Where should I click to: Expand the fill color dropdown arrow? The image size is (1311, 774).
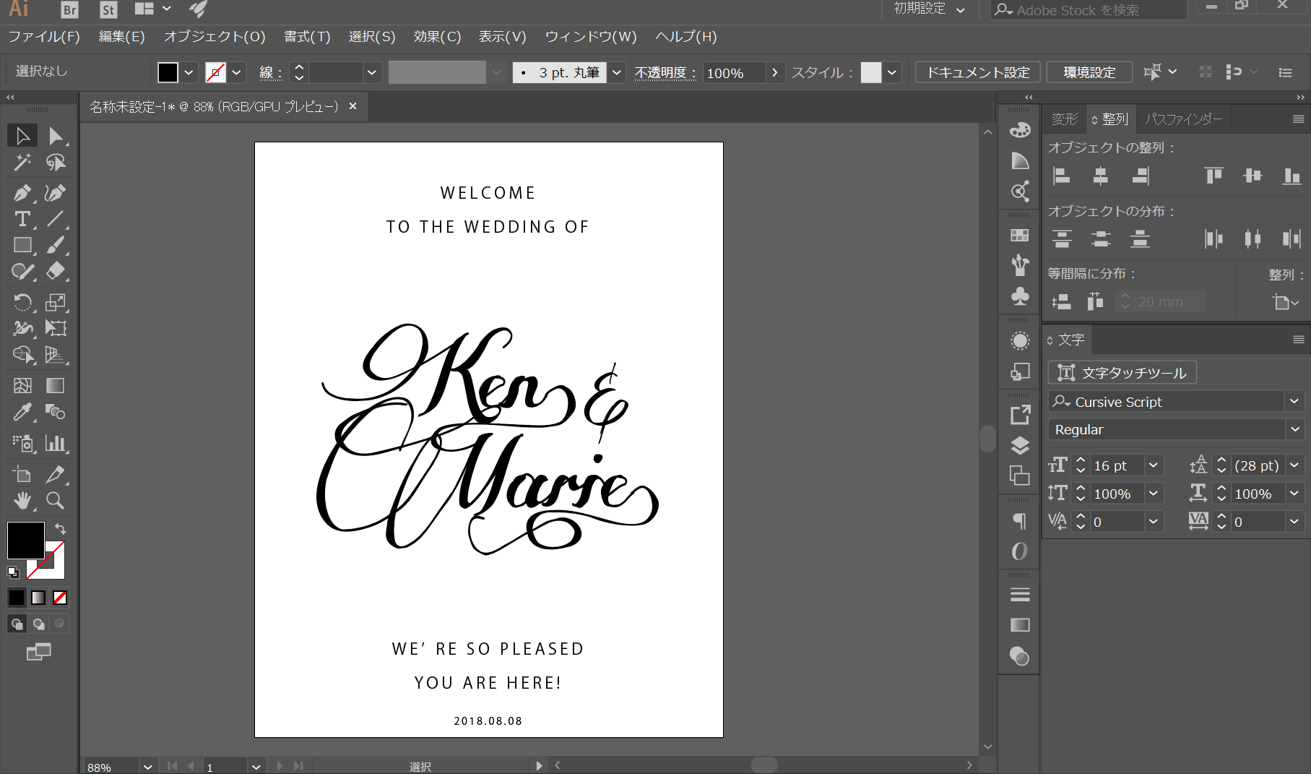(189, 72)
